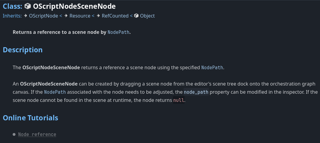
Task: Click the arrow icon before Resource
Action: (66, 16)
